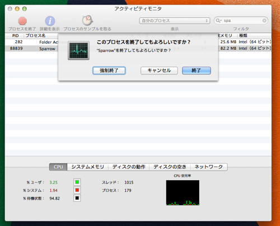
Task: Click the Activity Monitor icon in dialog
Action: coord(78,50)
